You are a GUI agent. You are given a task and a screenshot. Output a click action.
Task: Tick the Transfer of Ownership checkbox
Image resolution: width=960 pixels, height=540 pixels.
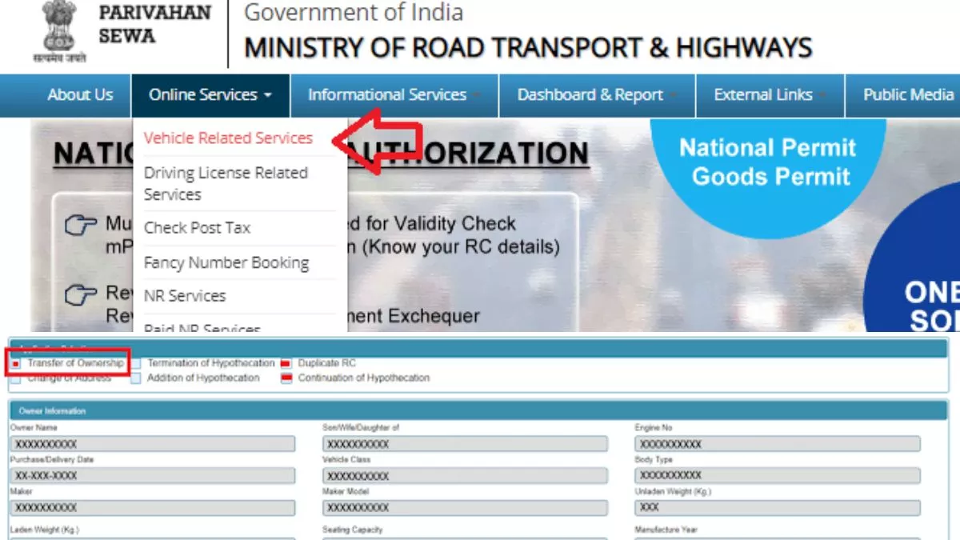16,363
